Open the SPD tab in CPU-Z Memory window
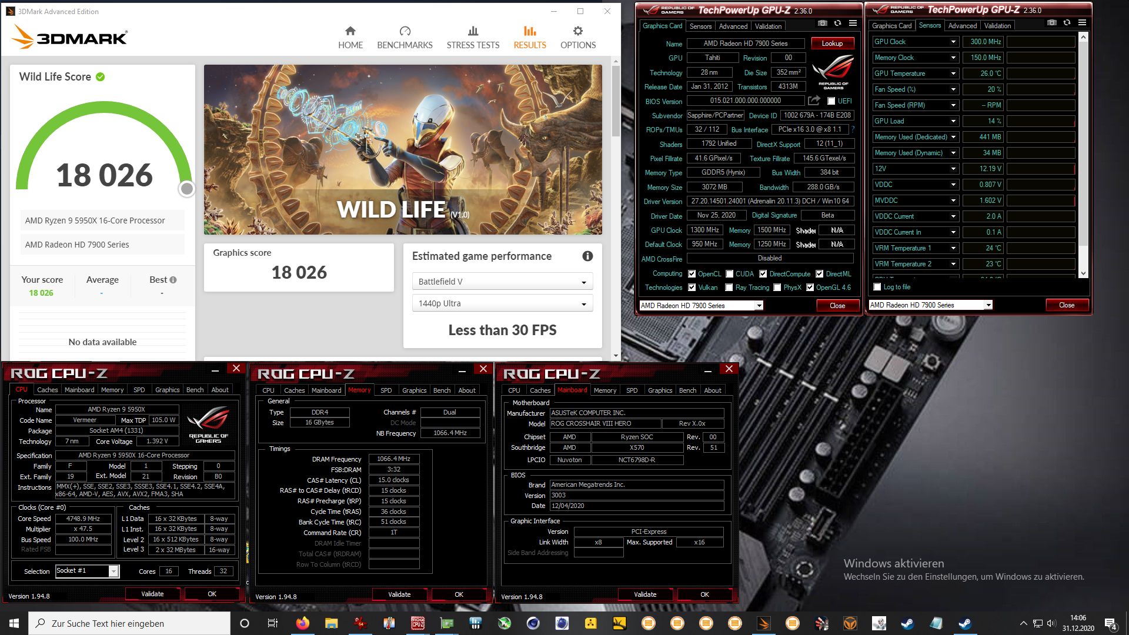 [x=386, y=390]
